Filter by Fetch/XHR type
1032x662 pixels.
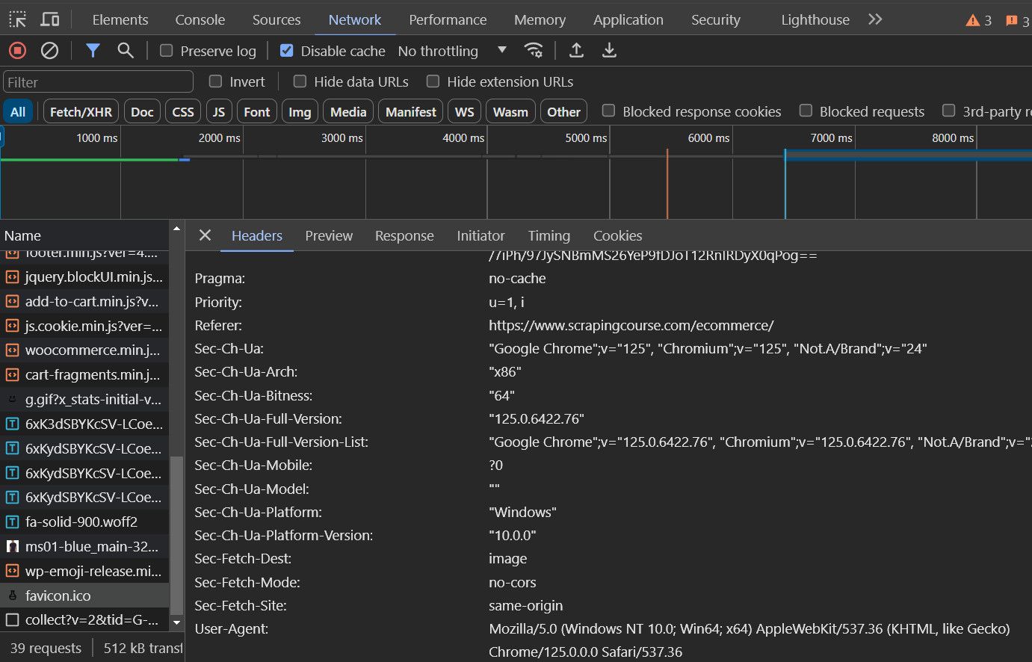point(81,112)
